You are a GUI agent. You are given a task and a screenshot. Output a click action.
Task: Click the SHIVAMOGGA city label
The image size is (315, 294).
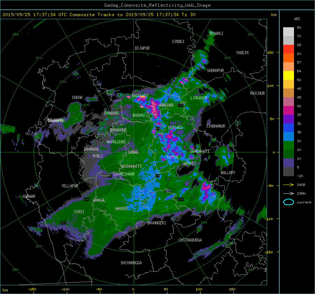131,263
